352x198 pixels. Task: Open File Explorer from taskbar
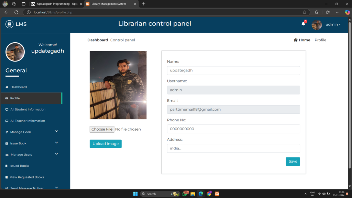pyautogui.click(x=192, y=194)
